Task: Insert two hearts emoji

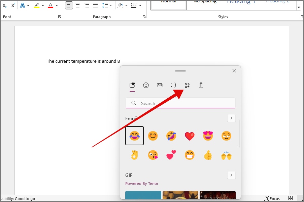Action: point(171,155)
